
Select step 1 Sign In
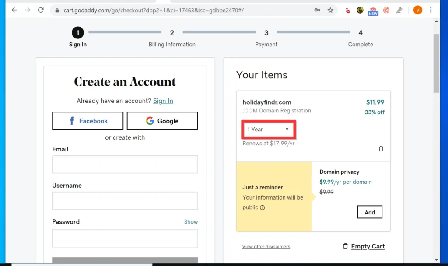pos(78,37)
